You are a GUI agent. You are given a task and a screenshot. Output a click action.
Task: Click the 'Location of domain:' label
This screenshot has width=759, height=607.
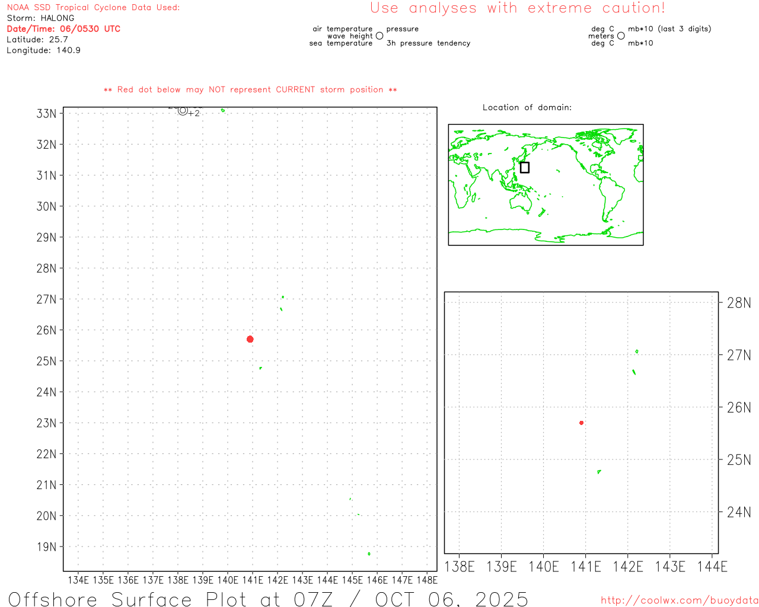pyautogui.click(x=527, y=107)
